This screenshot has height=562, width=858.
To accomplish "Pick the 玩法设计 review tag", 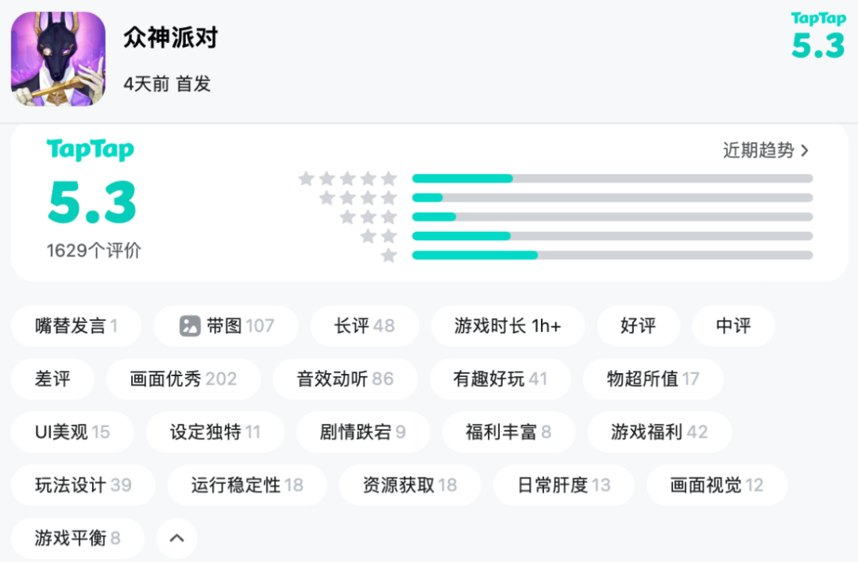I will [x=83, y=485].
